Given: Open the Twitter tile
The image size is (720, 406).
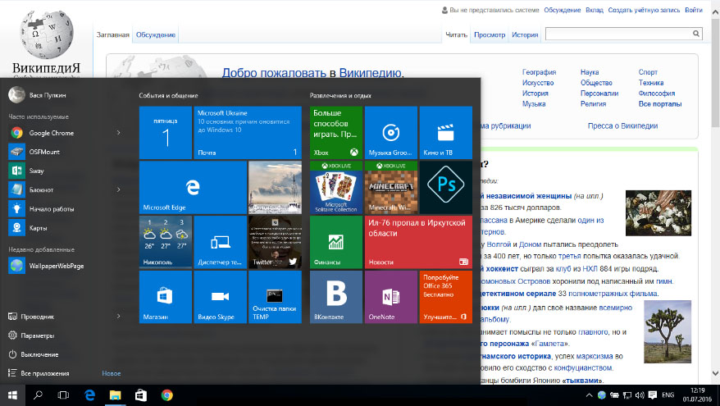Looking at the screenshot, I should [x=275, y=242].
